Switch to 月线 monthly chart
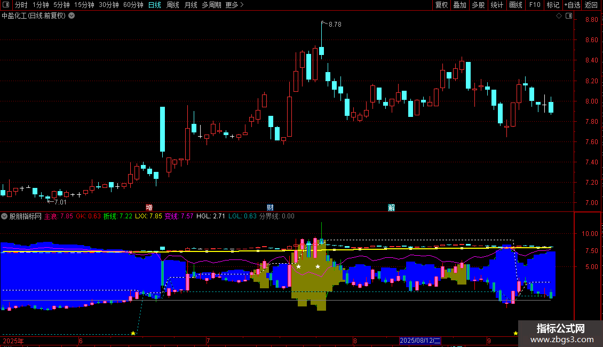This screenshot has width=603, height=347. pyautogui.click(x=191, y=5)
